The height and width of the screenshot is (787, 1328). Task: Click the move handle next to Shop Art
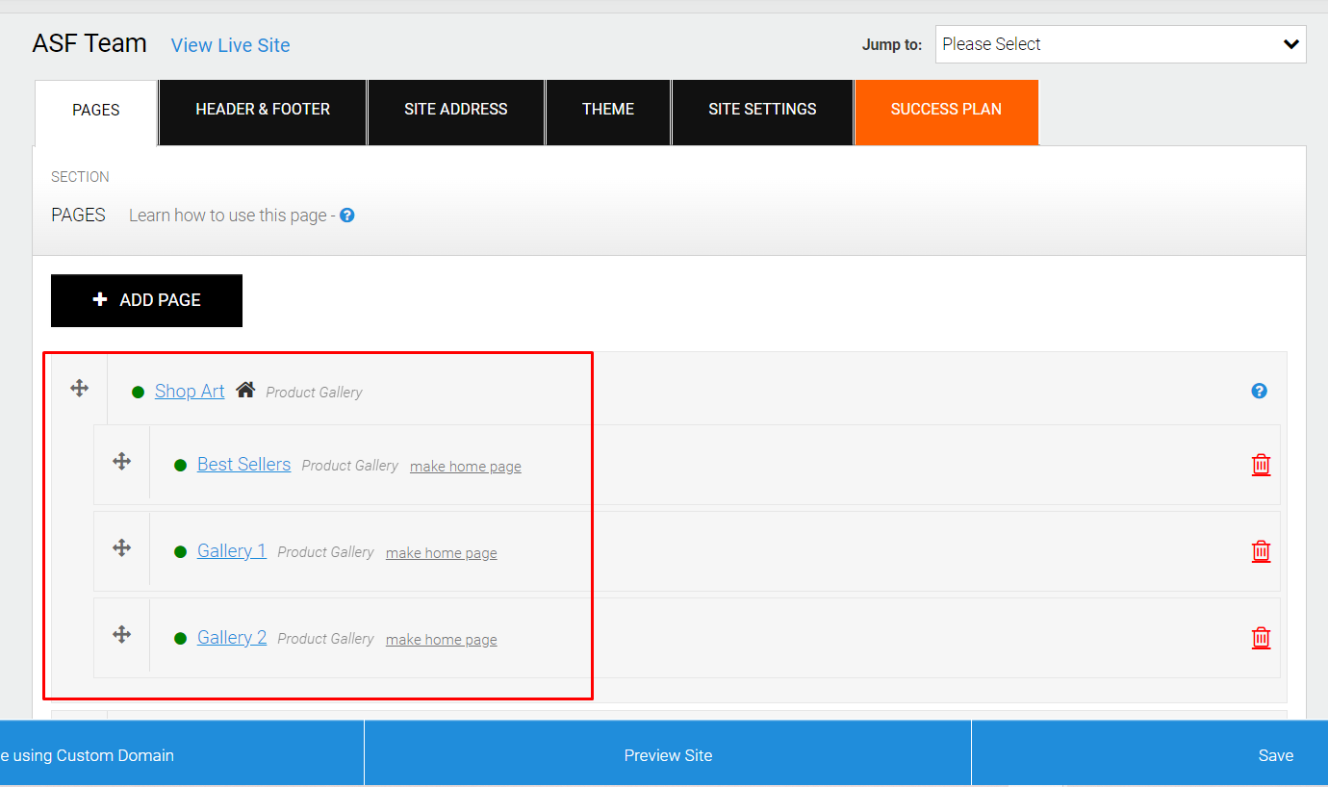point(79,389)
